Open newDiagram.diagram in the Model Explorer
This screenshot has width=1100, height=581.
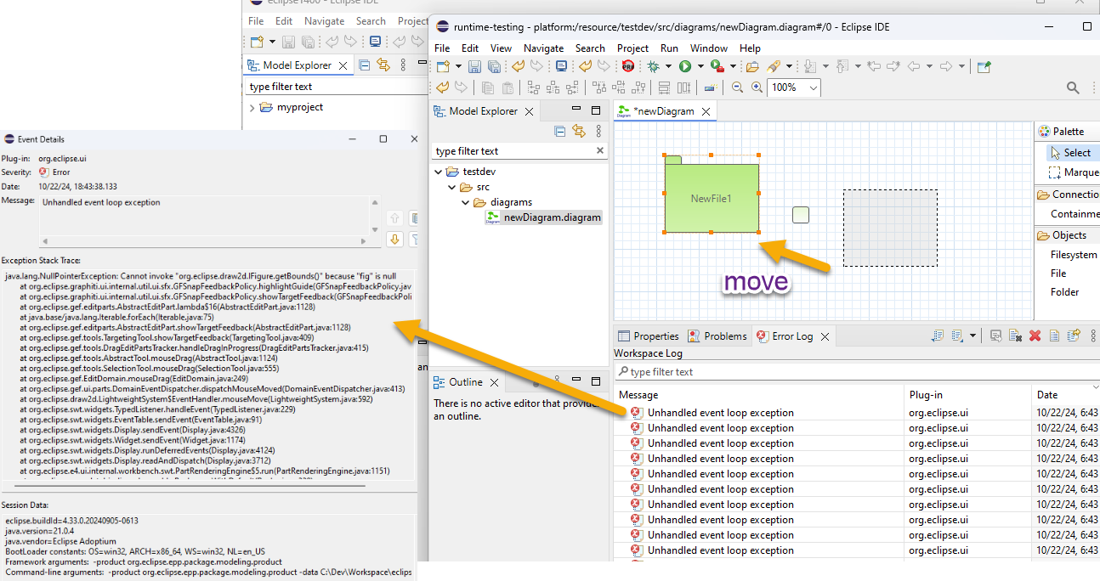tap(552, 217)
